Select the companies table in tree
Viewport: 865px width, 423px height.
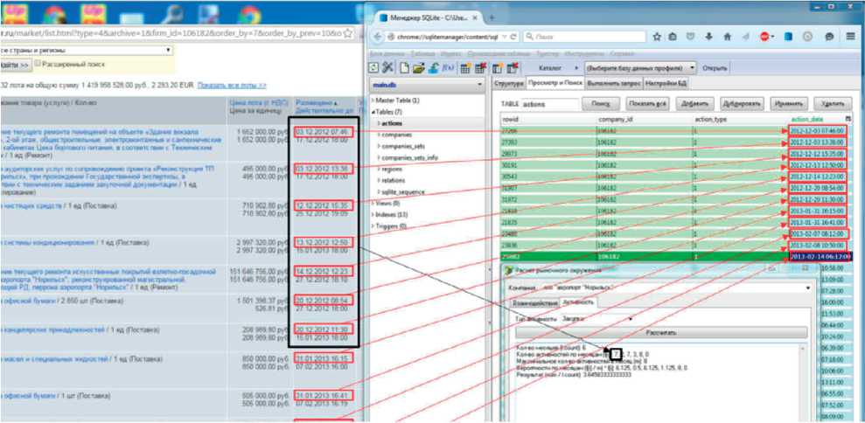pyautogui.click(x=396, y=135)
